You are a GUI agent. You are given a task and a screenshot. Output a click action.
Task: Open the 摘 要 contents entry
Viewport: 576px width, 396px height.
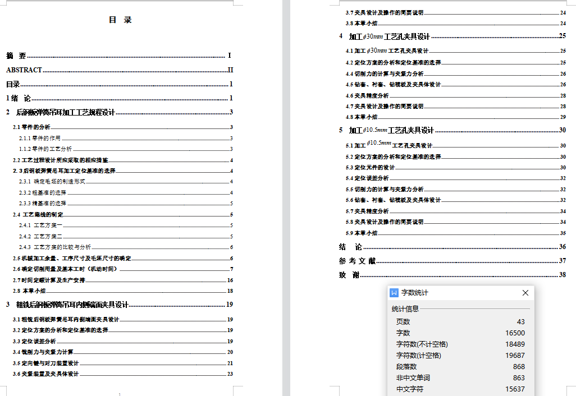pyautogui.click(x=118, y=56)
